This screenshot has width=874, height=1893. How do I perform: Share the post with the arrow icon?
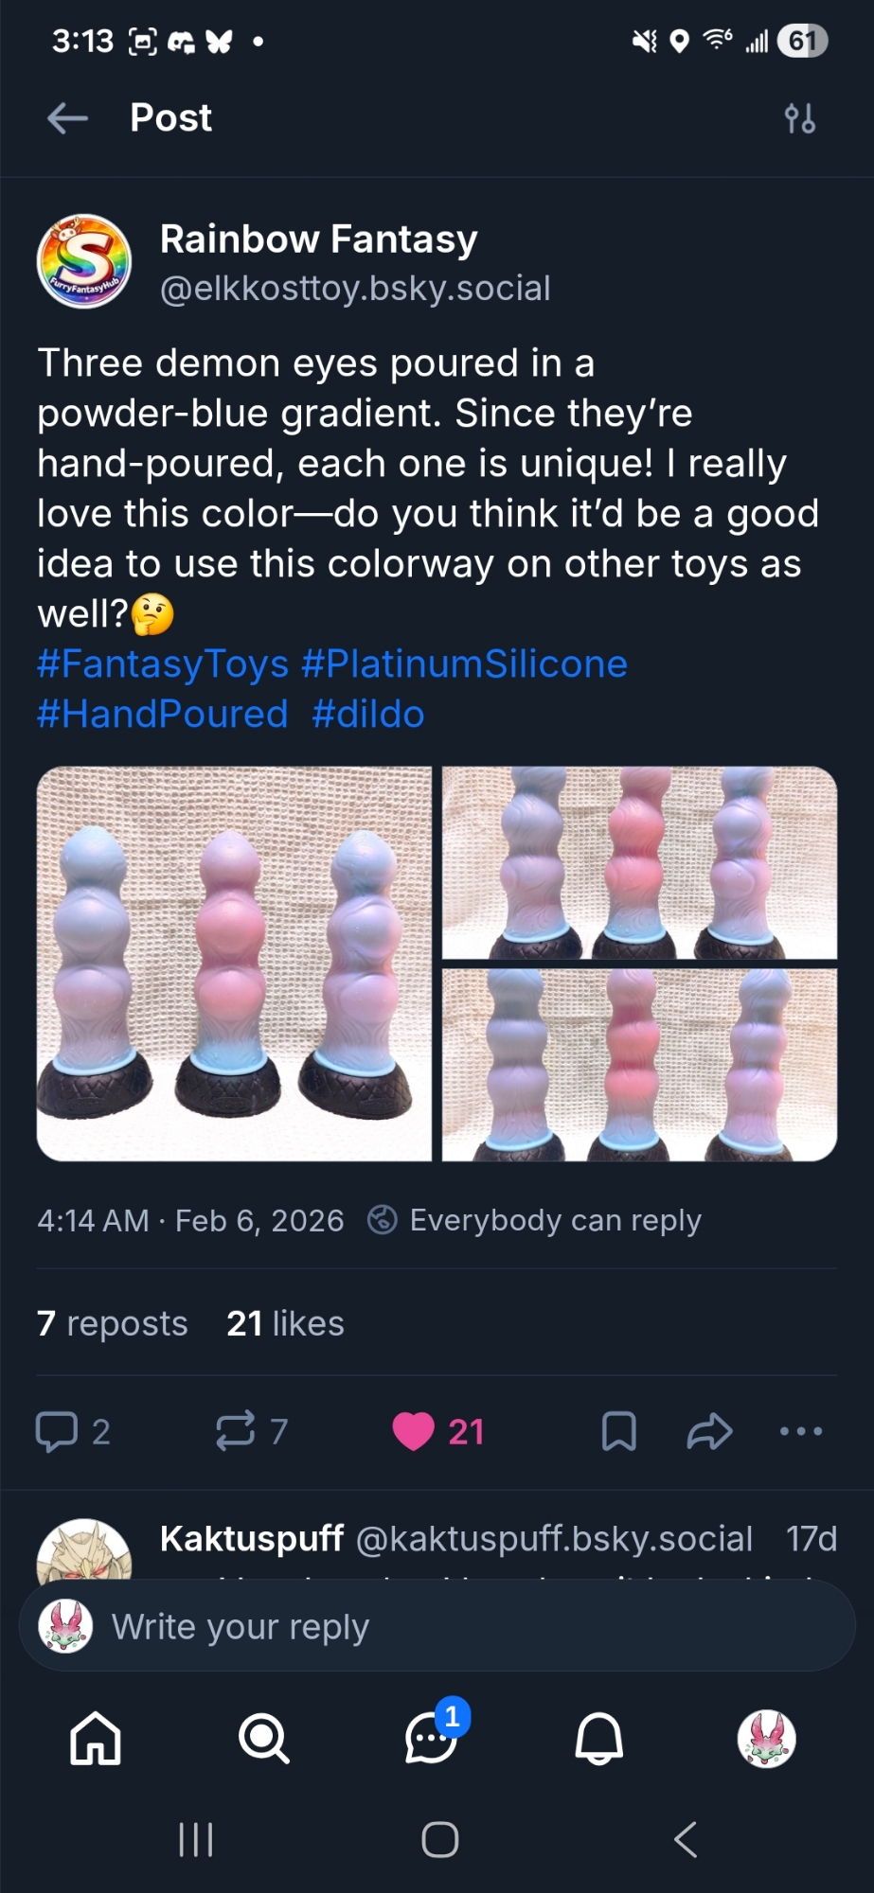pyautogui.click(x=709, y=1431)
